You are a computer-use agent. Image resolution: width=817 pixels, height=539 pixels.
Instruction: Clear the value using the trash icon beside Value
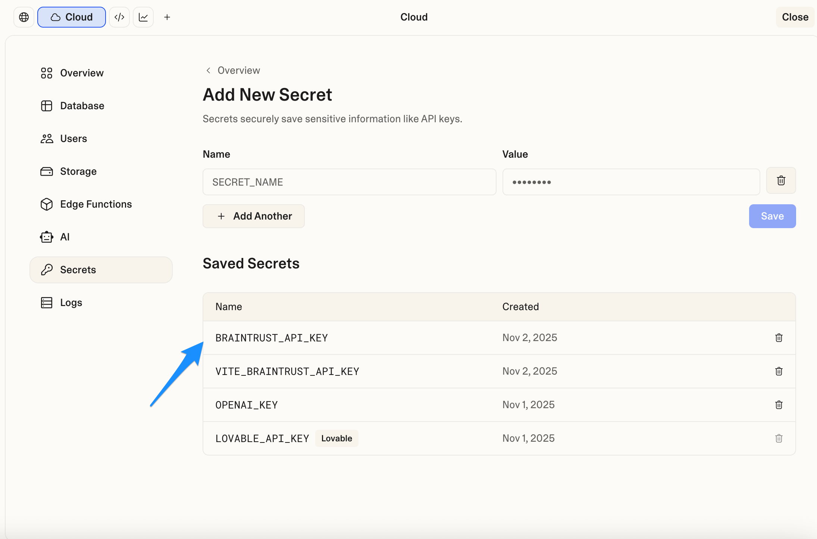781,180
